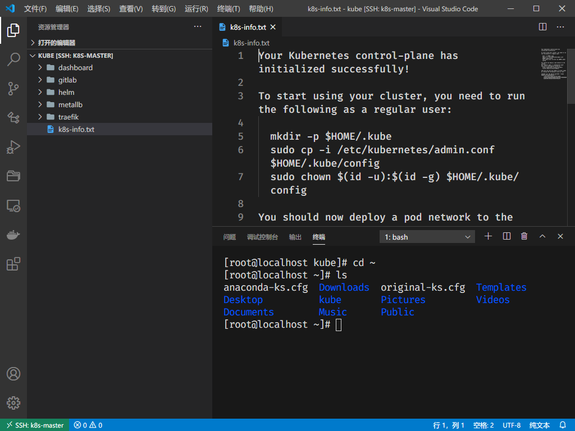Open the 选择(S) menu
The width and height of the screenshot is (575, 431).
[x=99, y=9]
